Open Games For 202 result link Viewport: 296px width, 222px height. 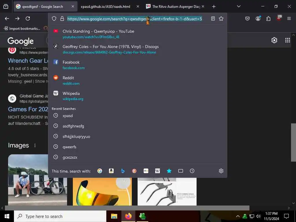28,109
